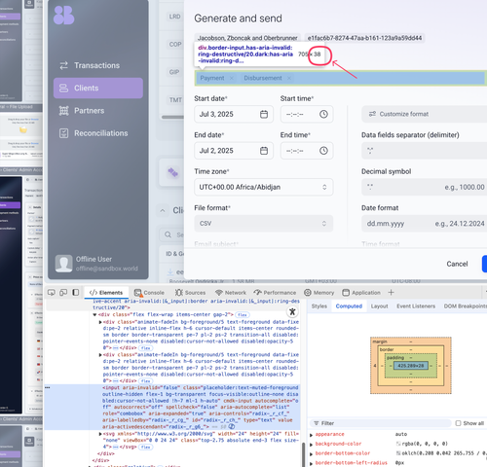This screenshot has width=487, height=467.
Task: Open the Start date calendar picker
Action: tap(264, 114)
